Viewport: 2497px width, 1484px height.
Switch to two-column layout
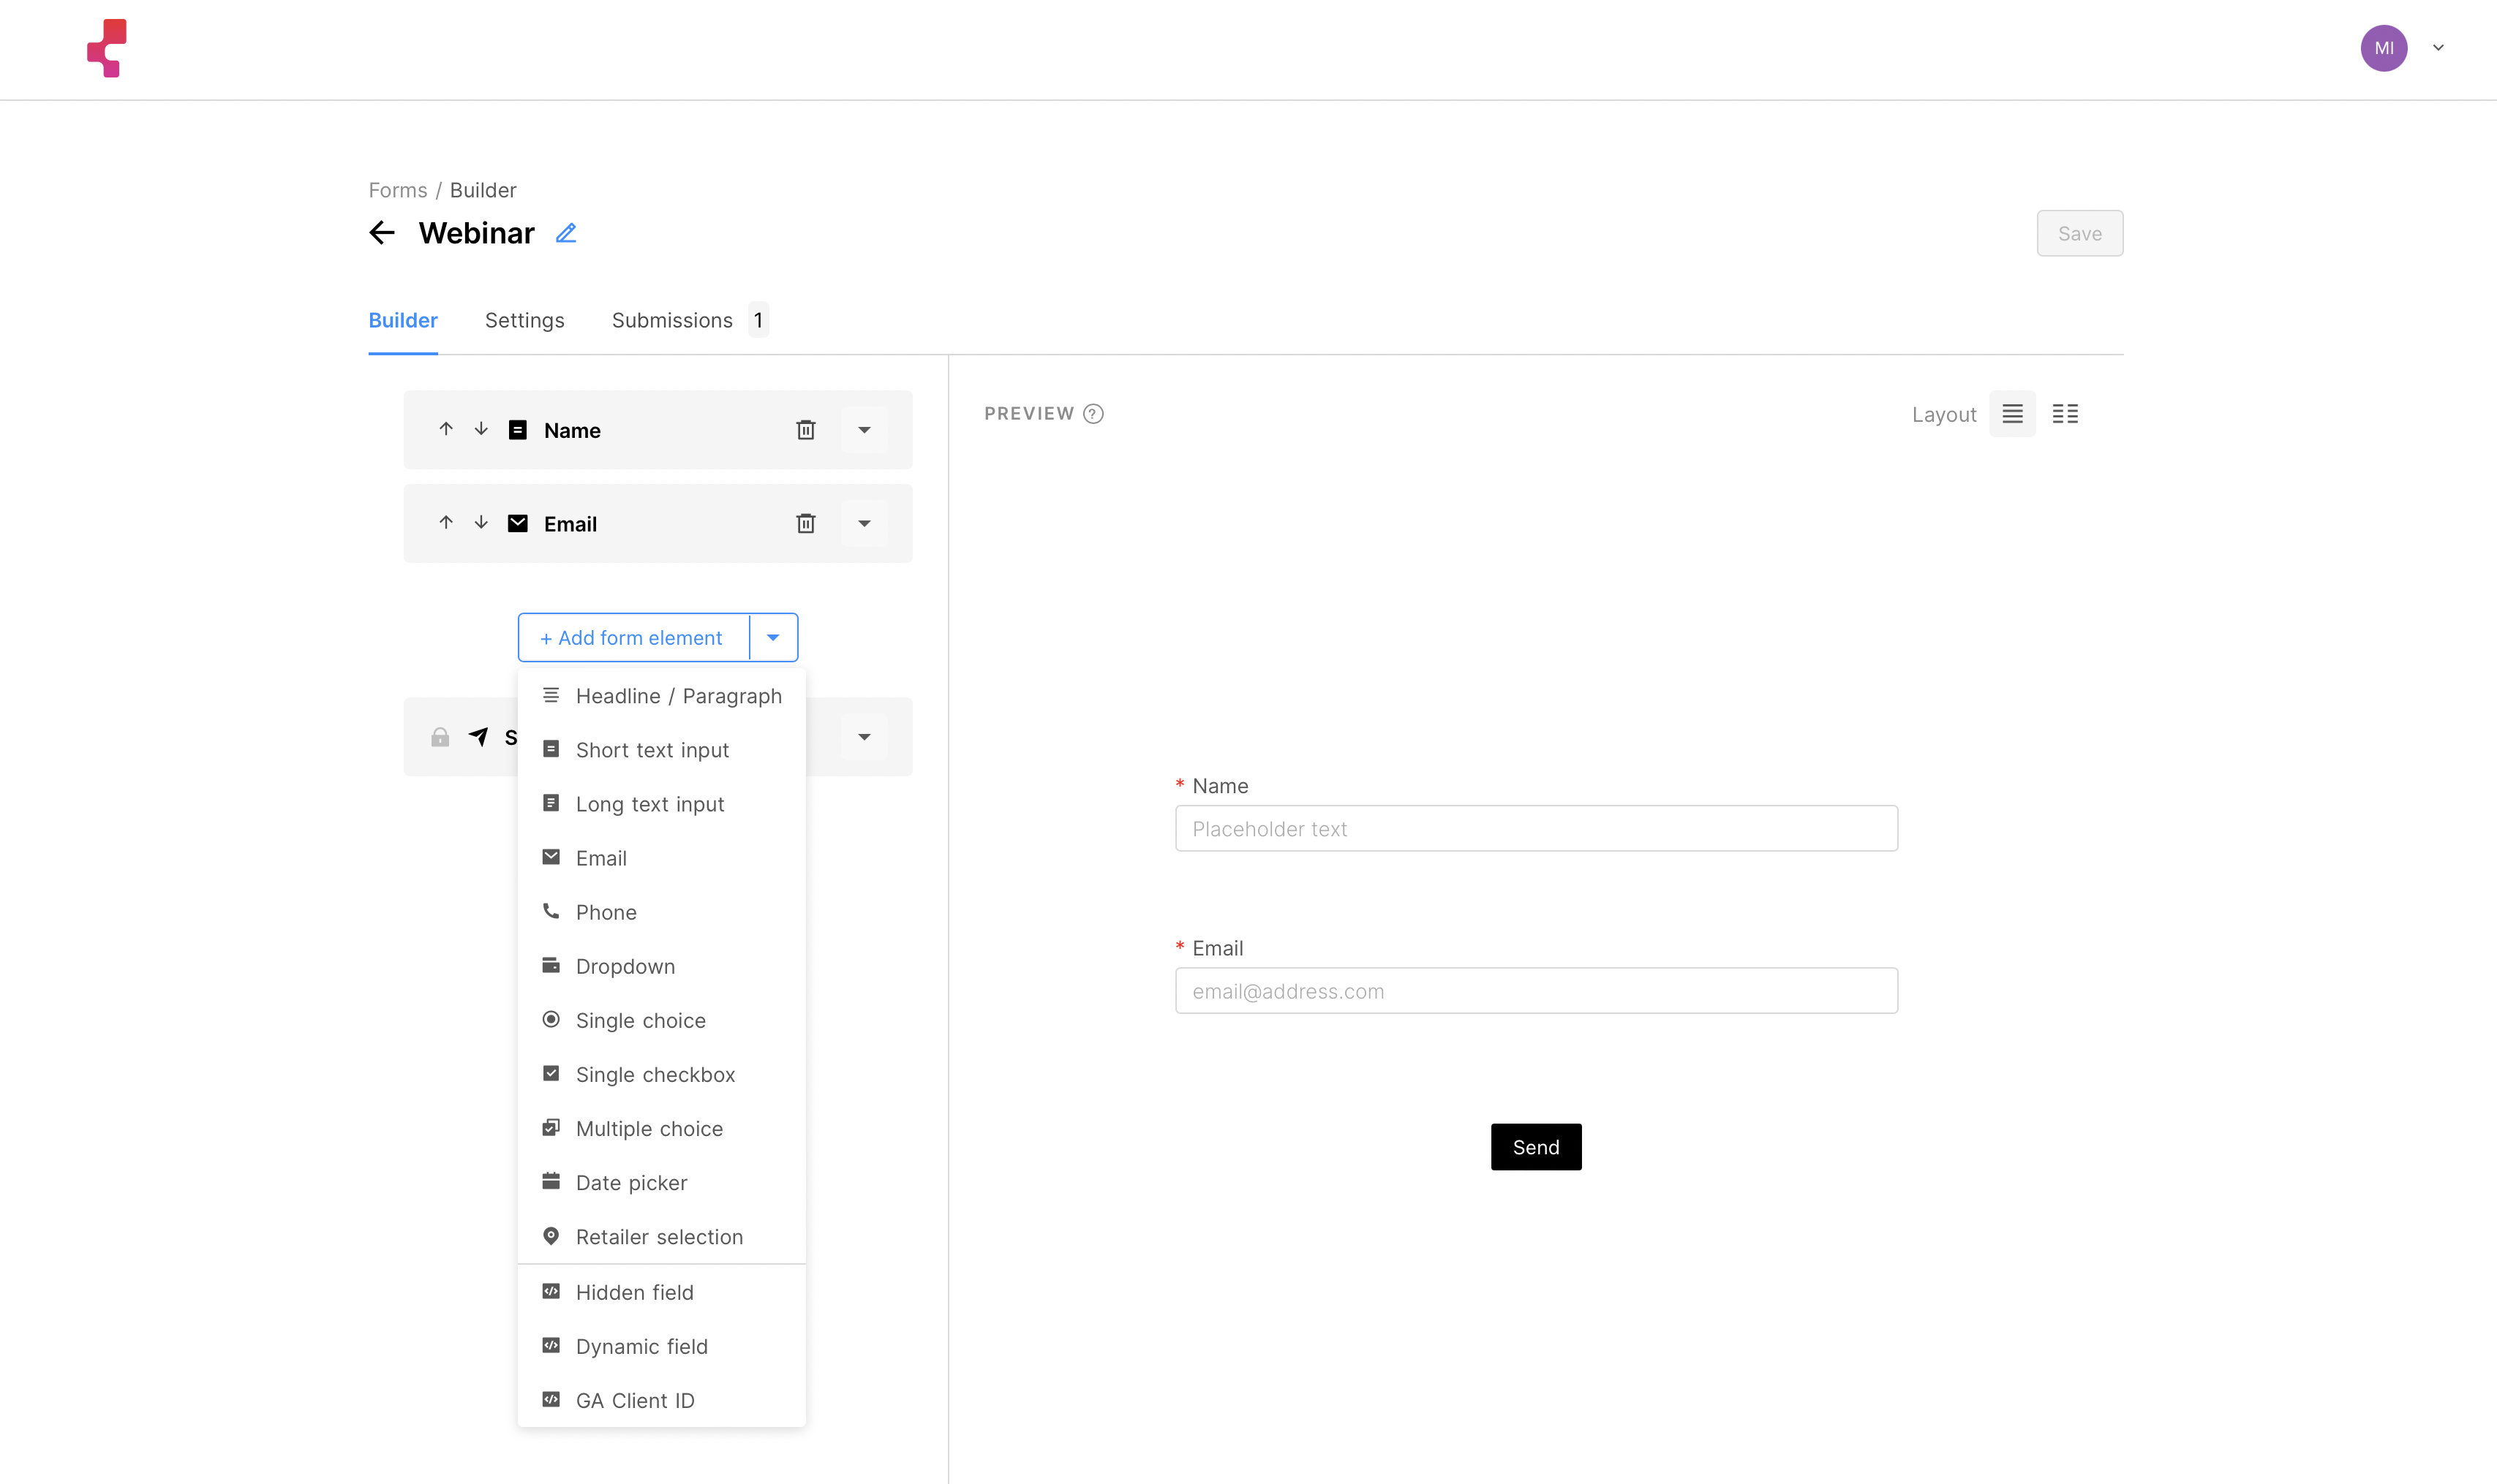tap(2065, 414)
